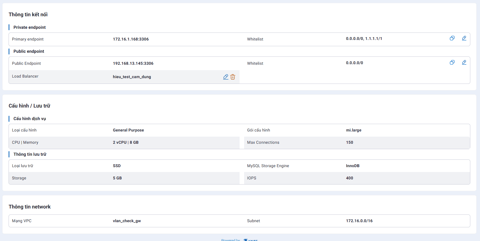The width and height of the screenshot is (480, 241).
Task: Click the subnet value 172.16.0.0/16
Action: click(x=359, y=221)
